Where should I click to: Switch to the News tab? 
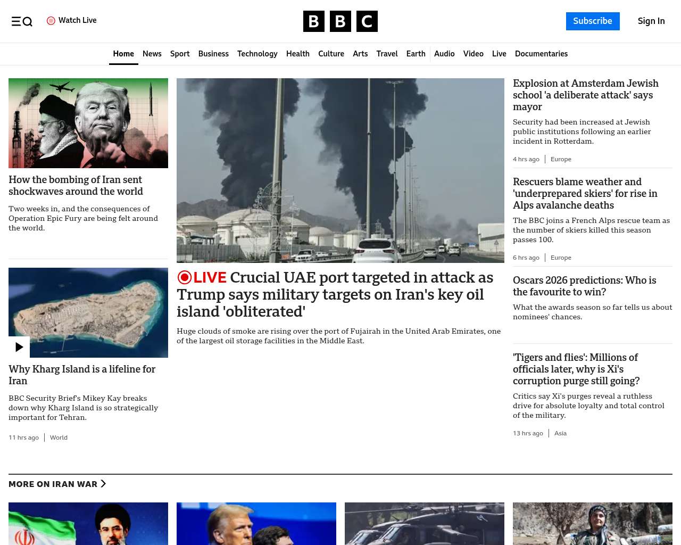(152, 54)
